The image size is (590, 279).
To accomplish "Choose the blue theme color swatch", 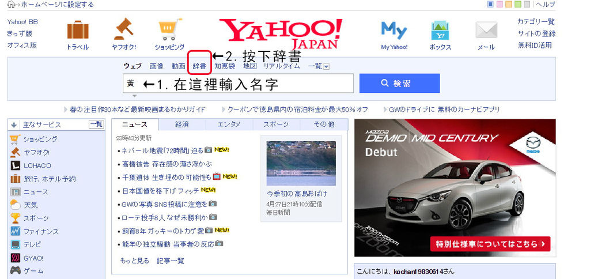I will click(490, 4).
